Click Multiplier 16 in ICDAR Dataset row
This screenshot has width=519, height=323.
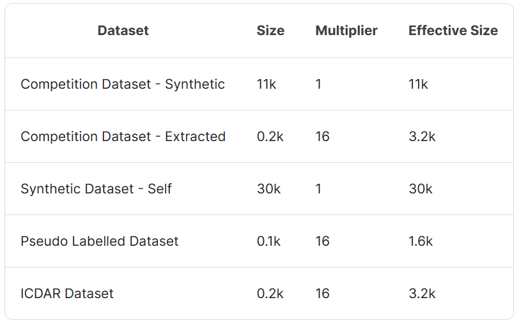coord(322,294)
